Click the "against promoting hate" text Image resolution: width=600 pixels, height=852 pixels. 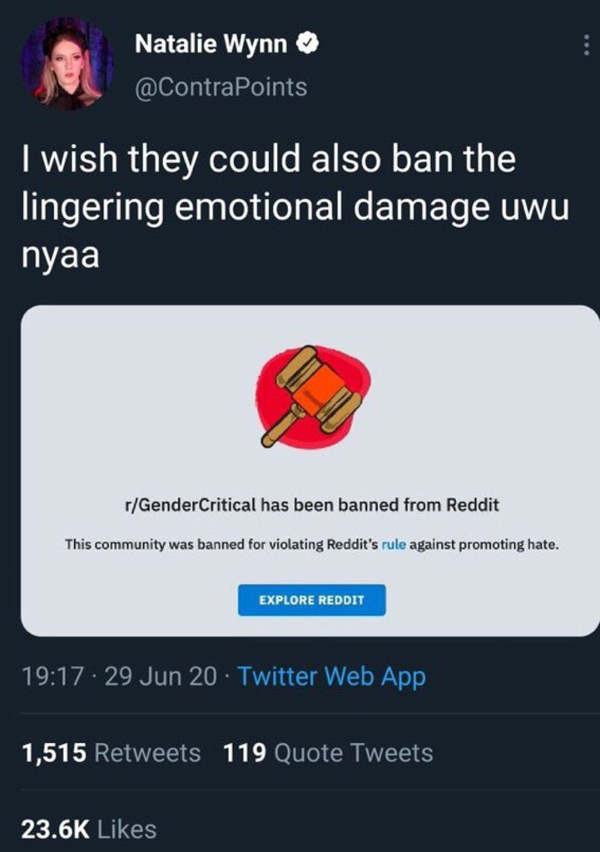[x=483, y=545]
